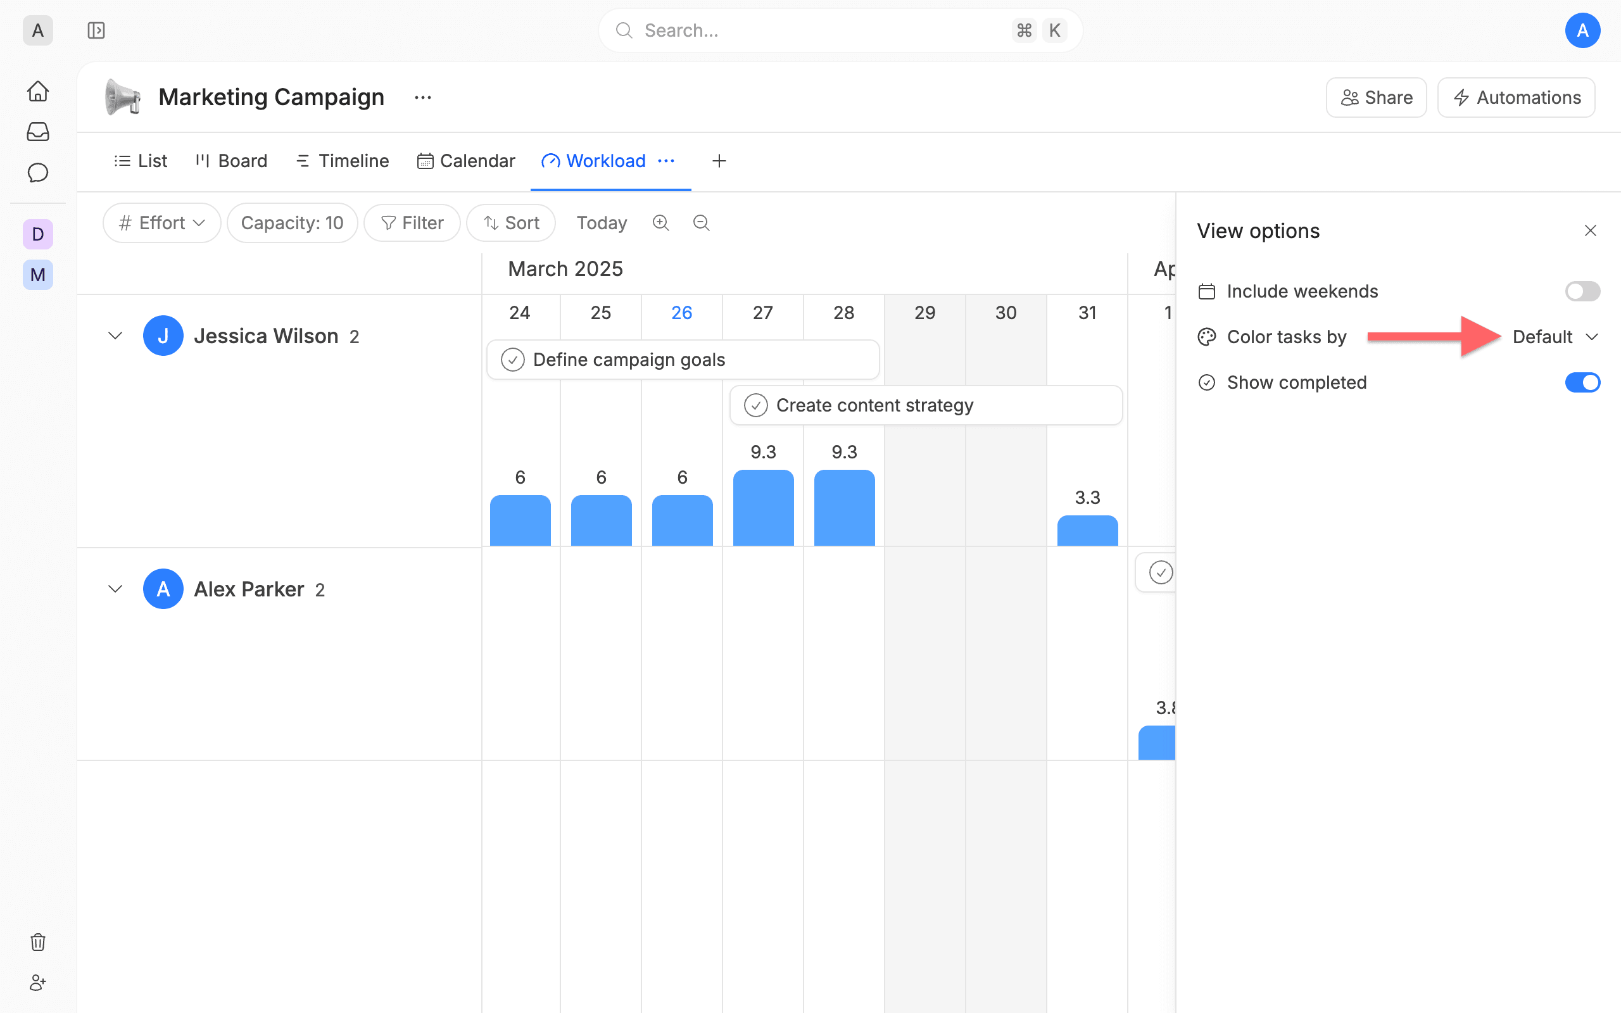Open the Create content strategy task bar

point(926,405)
